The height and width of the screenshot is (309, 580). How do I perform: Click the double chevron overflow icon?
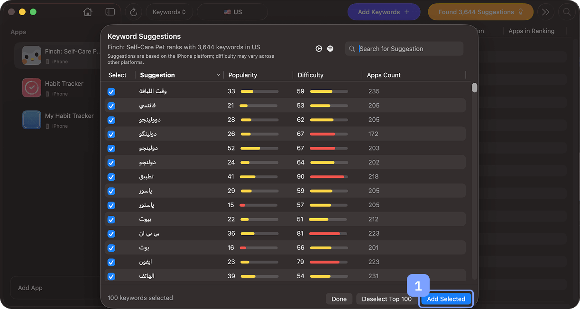click(x=546, y=12)
